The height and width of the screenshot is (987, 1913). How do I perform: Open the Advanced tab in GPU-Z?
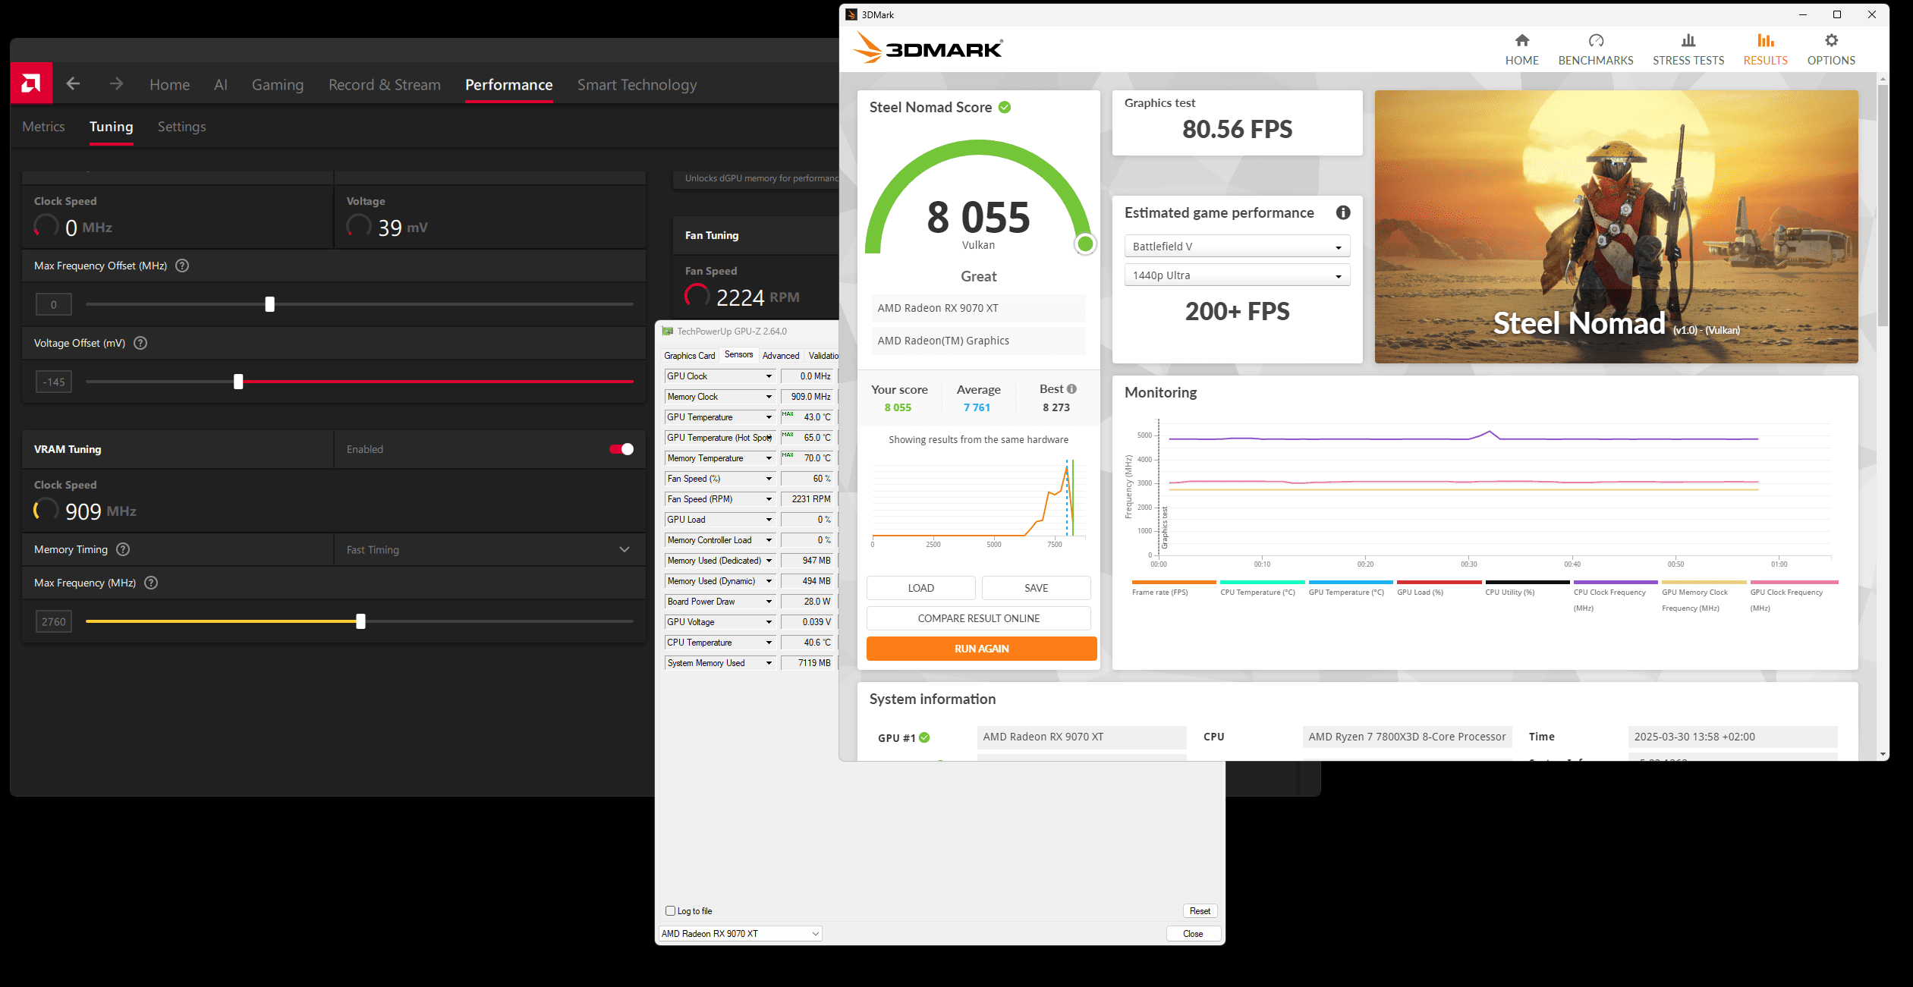(x=781, y=356)
